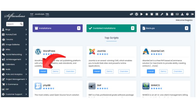This screenshot has width=196, height=108.
Task: Expand the Social Networking category
Action: click(14, 55)
